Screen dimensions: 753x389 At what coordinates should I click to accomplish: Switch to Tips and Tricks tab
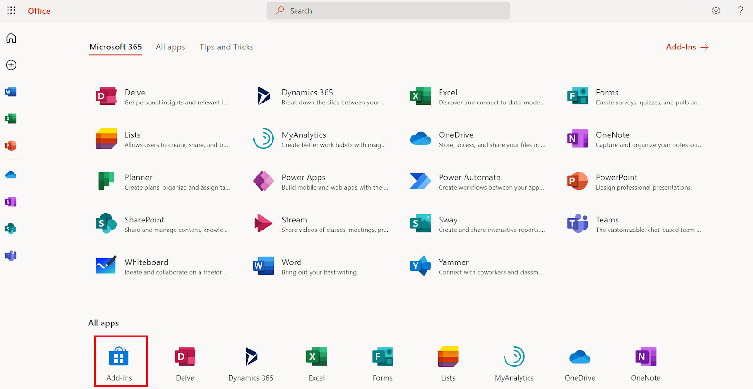click(226, 47)
